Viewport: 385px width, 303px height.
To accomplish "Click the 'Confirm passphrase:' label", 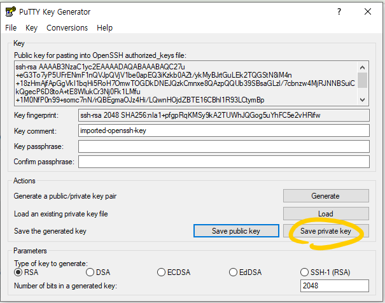I will pyautogui.click(x=44, y=162).
